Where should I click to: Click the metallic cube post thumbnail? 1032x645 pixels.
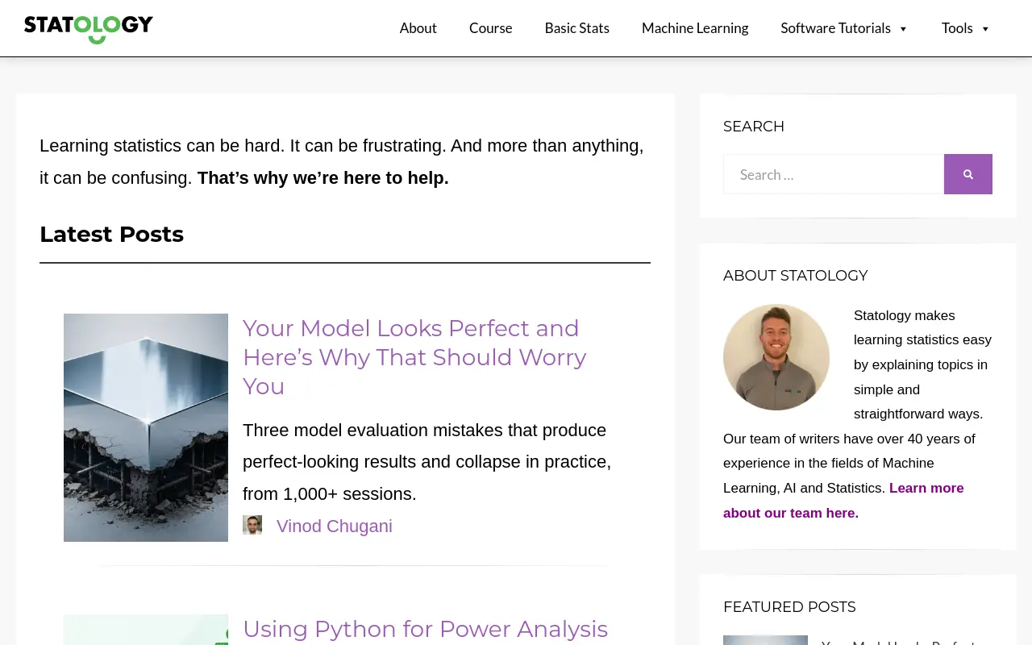point(146,427)
